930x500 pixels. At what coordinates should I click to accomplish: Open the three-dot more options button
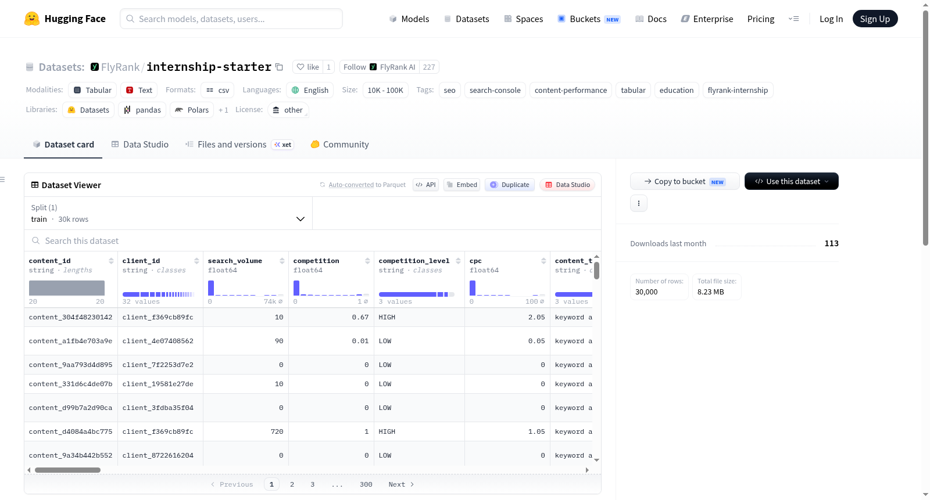[x=639, y=203]
